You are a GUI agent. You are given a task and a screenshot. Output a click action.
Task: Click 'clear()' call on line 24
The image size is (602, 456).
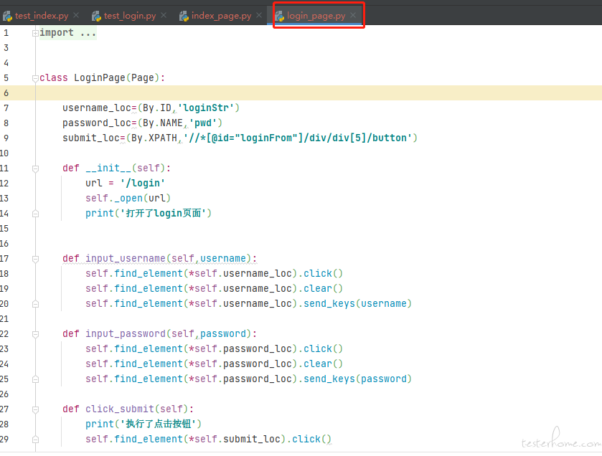(x=323, y=364)
